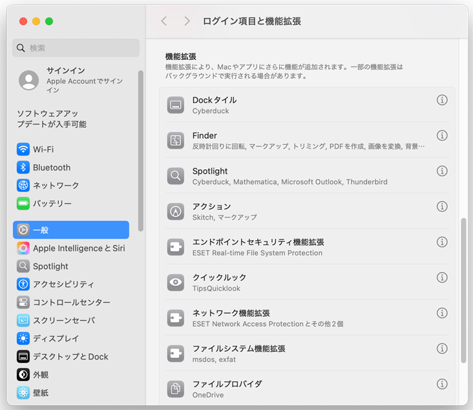Open info for Finder extensions
The image size is (473, 410).
tap(442, 136)
